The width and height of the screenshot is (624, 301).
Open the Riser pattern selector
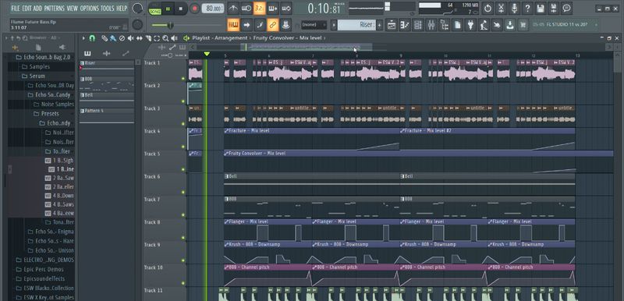point(356,25)
